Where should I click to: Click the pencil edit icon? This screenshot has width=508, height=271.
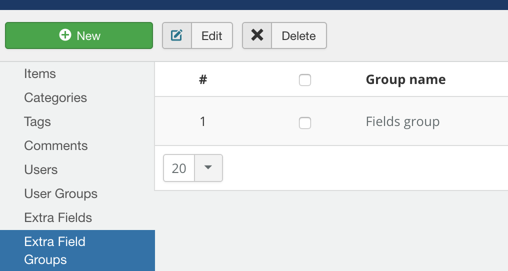click(177, 35)
